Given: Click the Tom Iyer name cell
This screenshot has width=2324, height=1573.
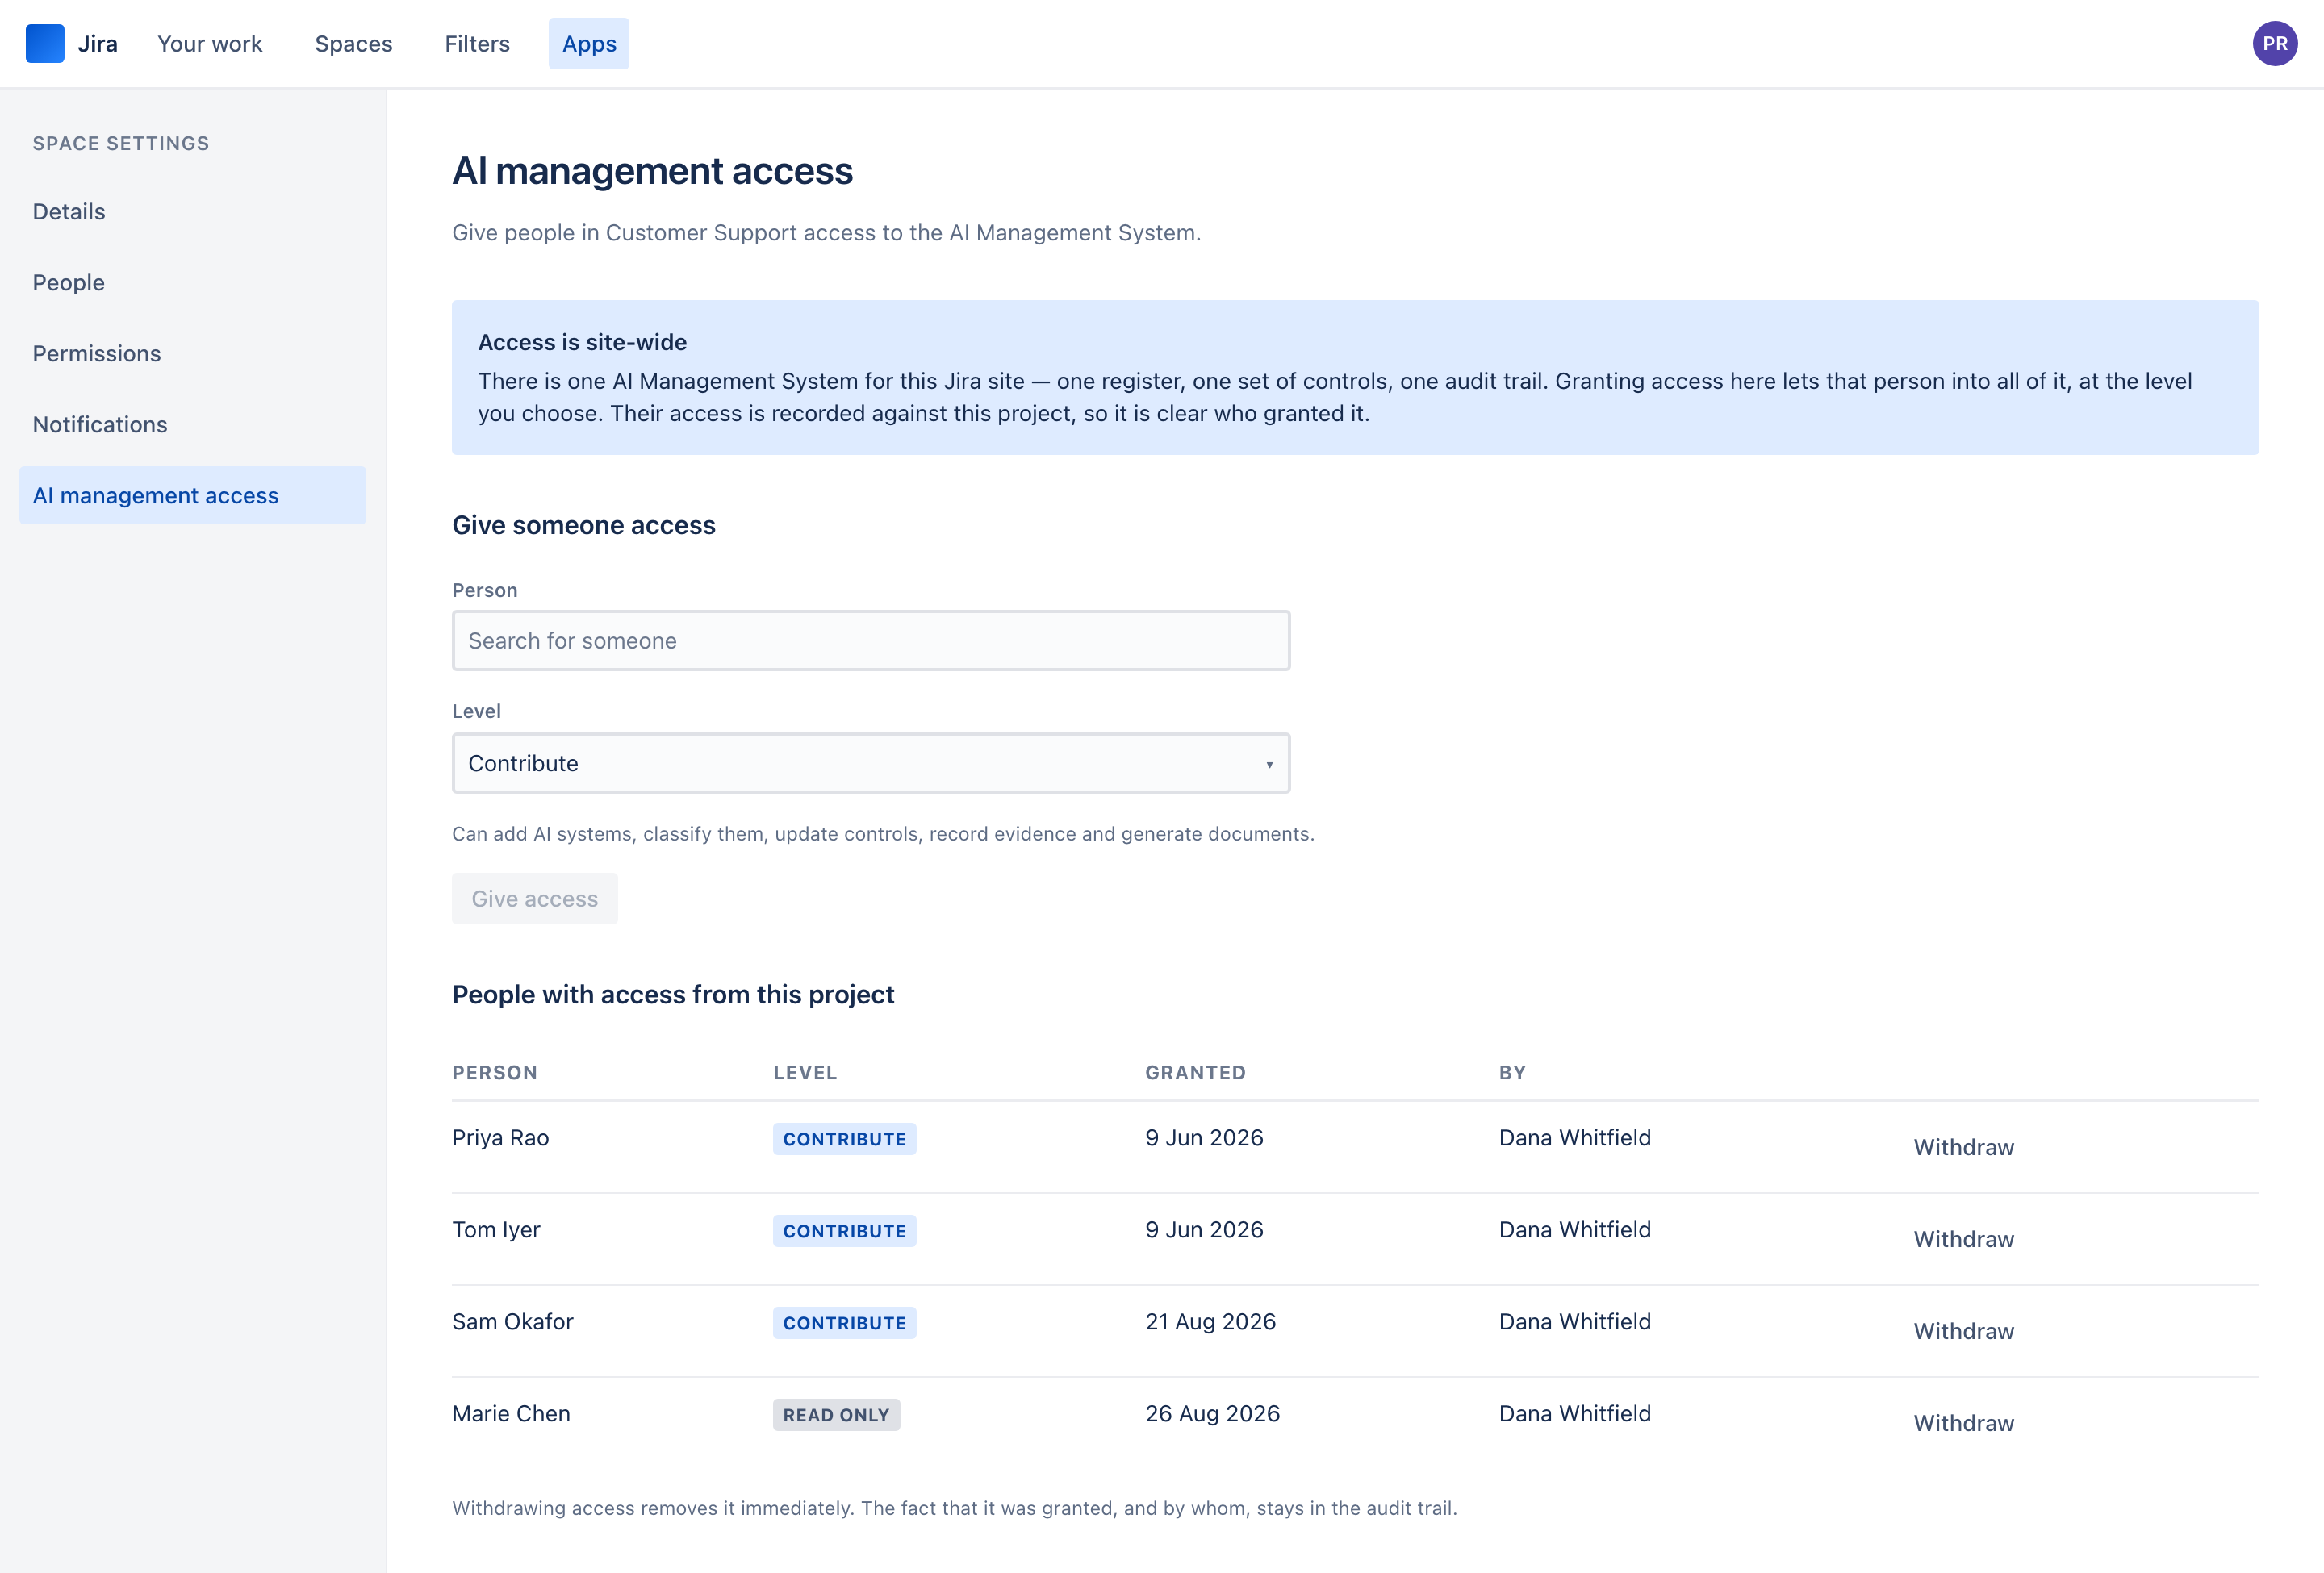Looking at the screenshot, I should tap(496, 1229).
